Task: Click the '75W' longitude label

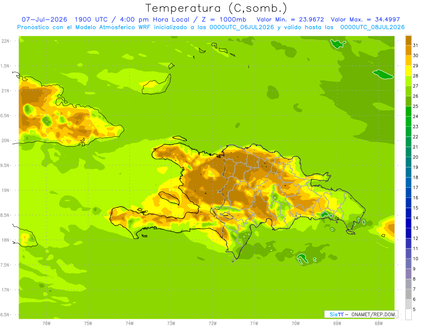Action: [x=88, y=323]
